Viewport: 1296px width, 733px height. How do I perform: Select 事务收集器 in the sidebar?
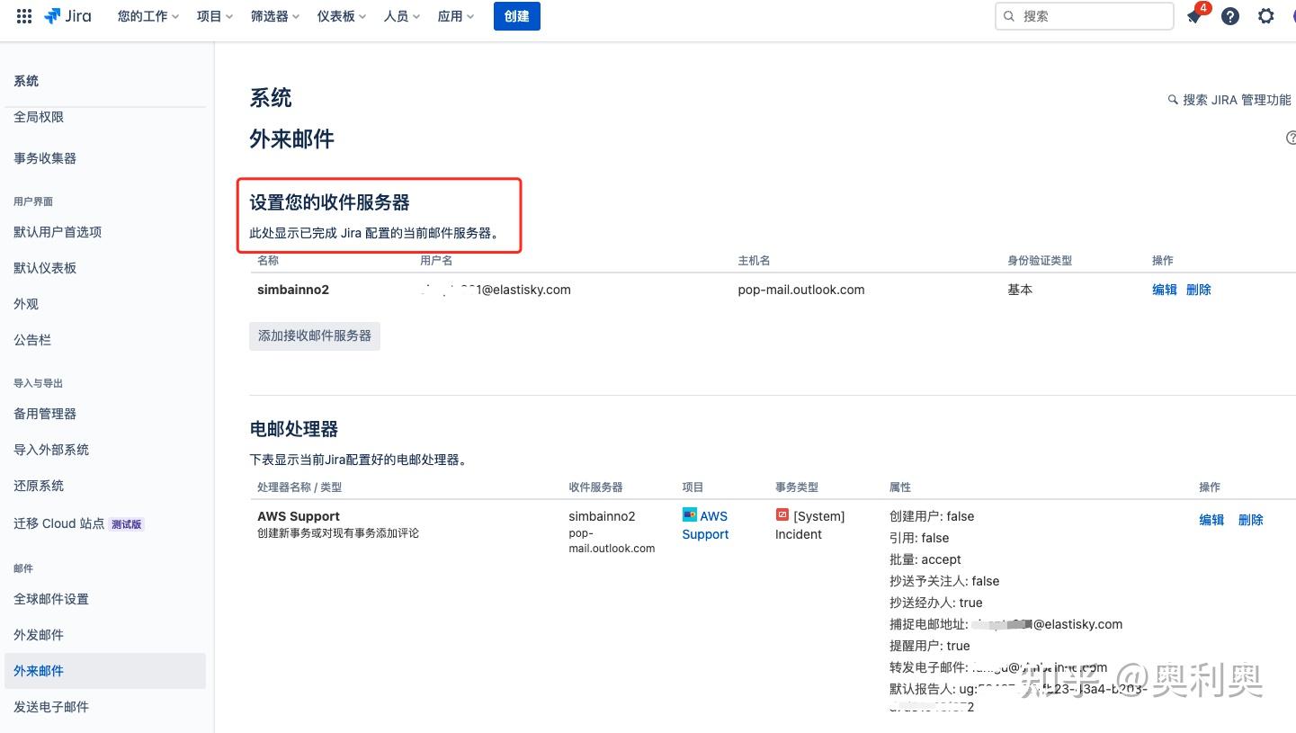45,158
